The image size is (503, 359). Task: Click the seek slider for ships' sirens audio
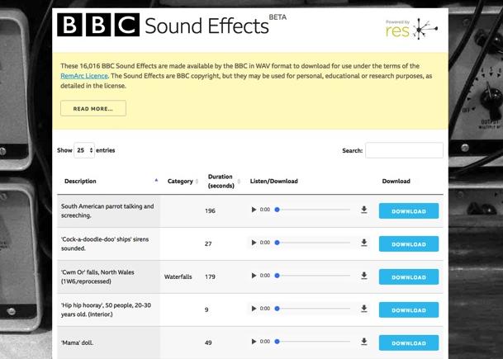pyautogui.click(x=312, y=243)
